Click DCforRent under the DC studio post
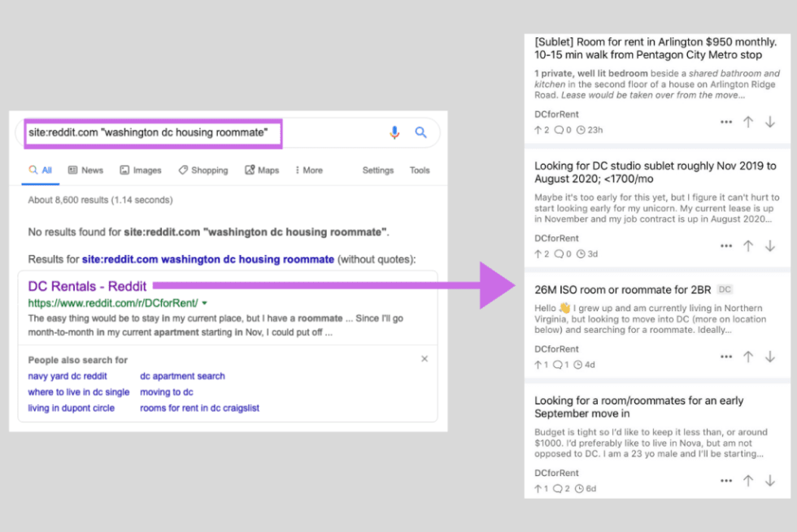 tap(556, 238)
